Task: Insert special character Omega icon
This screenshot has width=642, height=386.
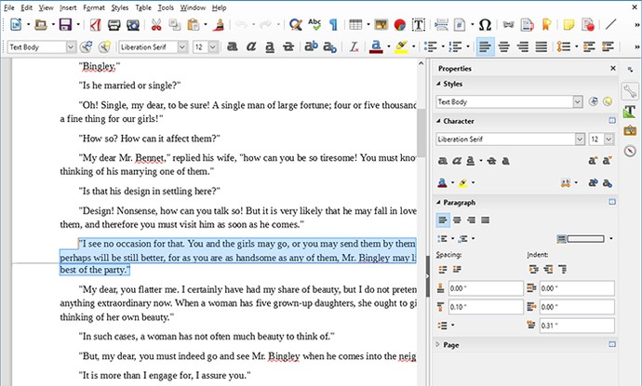Action: coord(485,25)
